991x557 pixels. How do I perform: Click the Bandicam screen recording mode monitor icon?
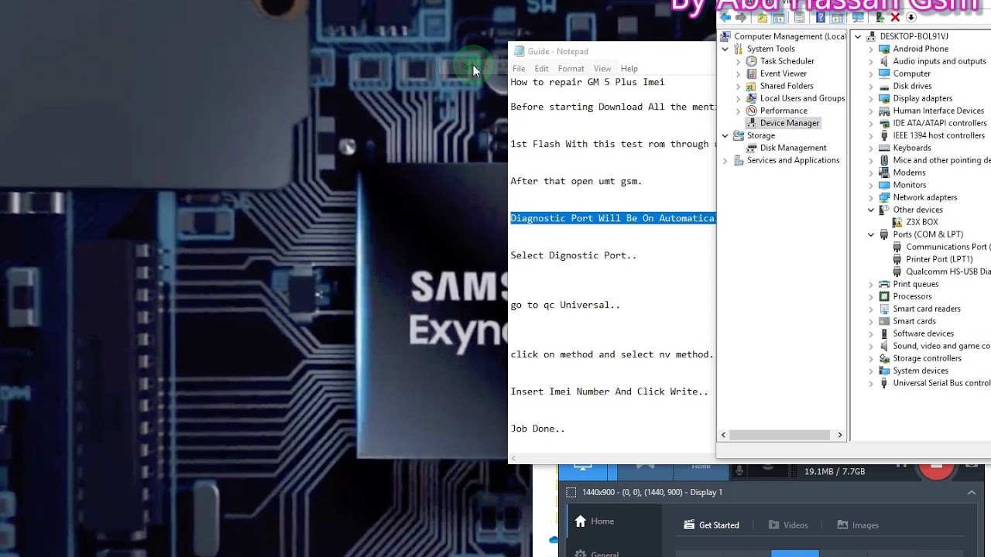583,466
